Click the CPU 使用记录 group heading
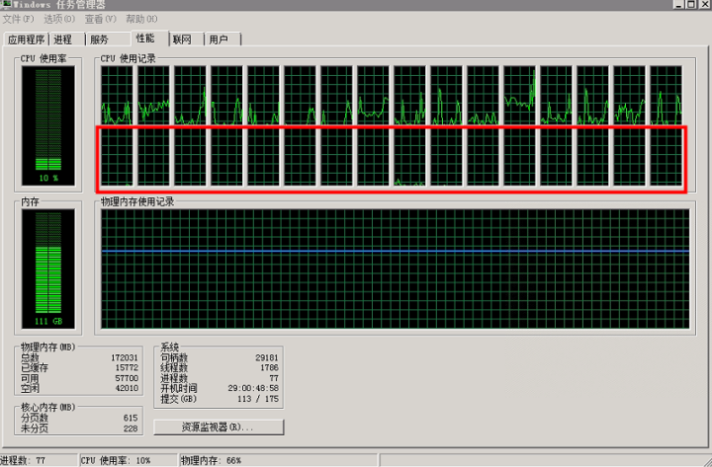This screenshot has width=712, height=467. [128, 58]
